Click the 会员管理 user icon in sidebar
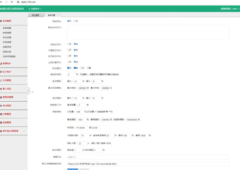The height and width of the screenshot is (170, 240). tap(1, 80)
